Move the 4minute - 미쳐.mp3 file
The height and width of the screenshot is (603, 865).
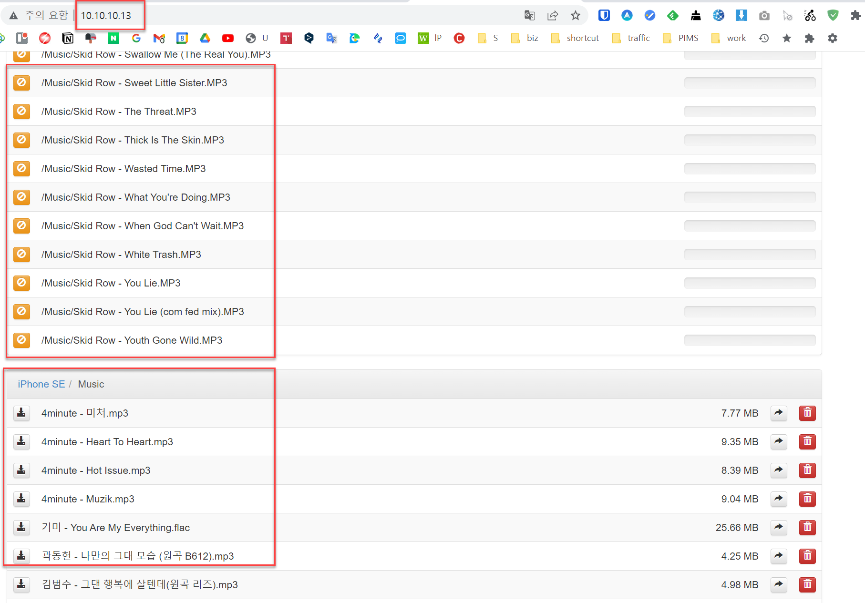tap(779, 413)
